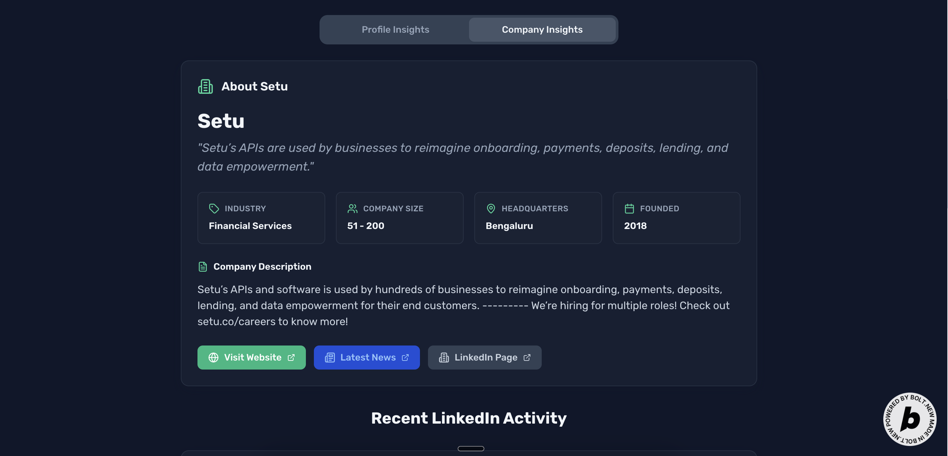Switch to the Profile Insights tab

[395, 29]
